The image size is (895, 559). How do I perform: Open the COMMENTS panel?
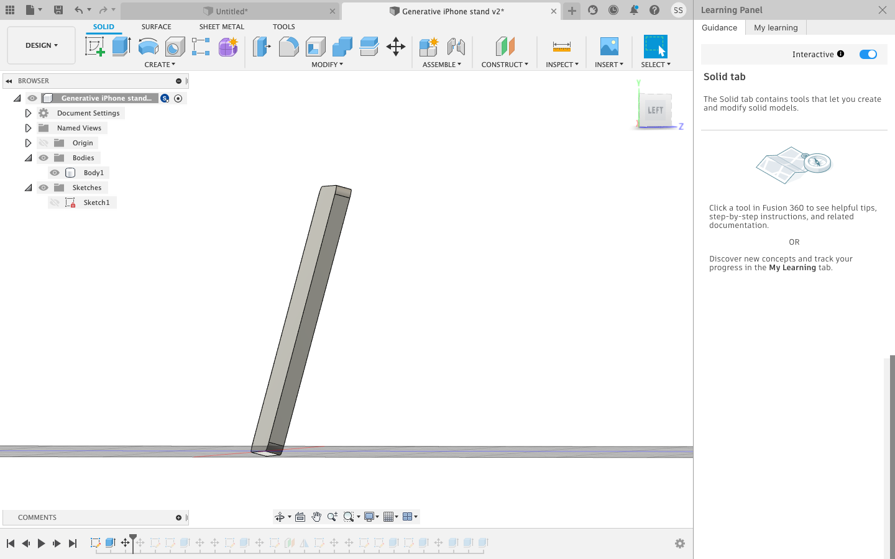37,517
